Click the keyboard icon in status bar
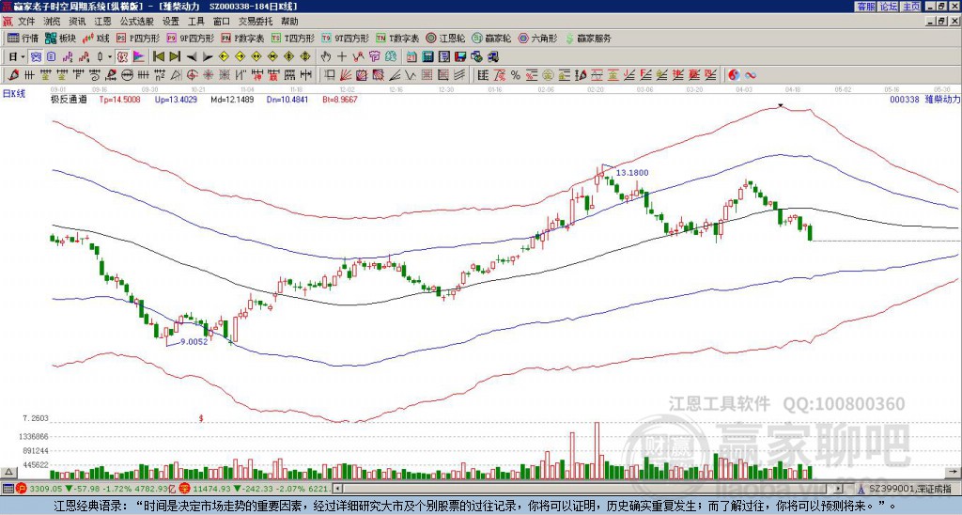The image size is (962, 515). [x=8, y=489]
